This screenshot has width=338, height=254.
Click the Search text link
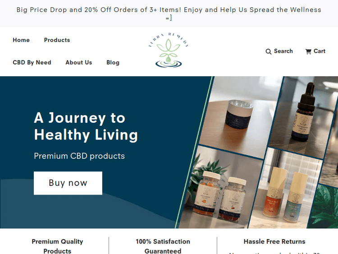tap(283, 51)
